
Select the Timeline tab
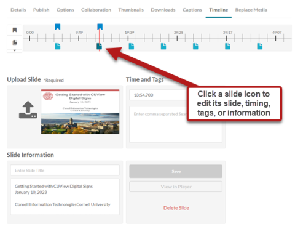pyautogui.click(x=219, y=10)
